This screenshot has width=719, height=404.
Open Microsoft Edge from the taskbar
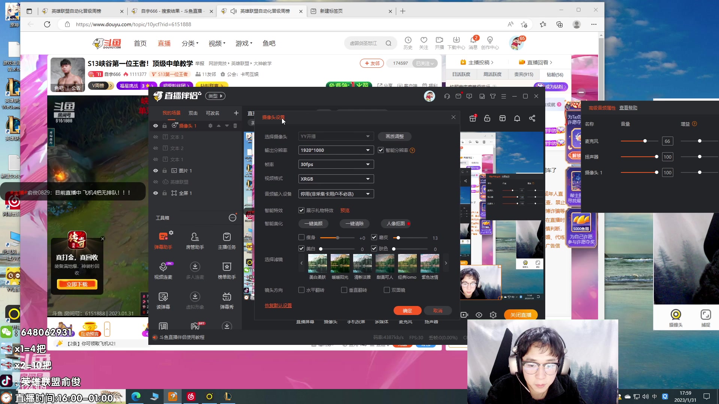tap(136, 397)
